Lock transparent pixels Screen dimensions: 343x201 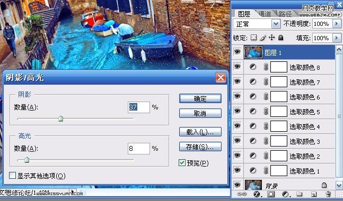click(x=254, y=38)
